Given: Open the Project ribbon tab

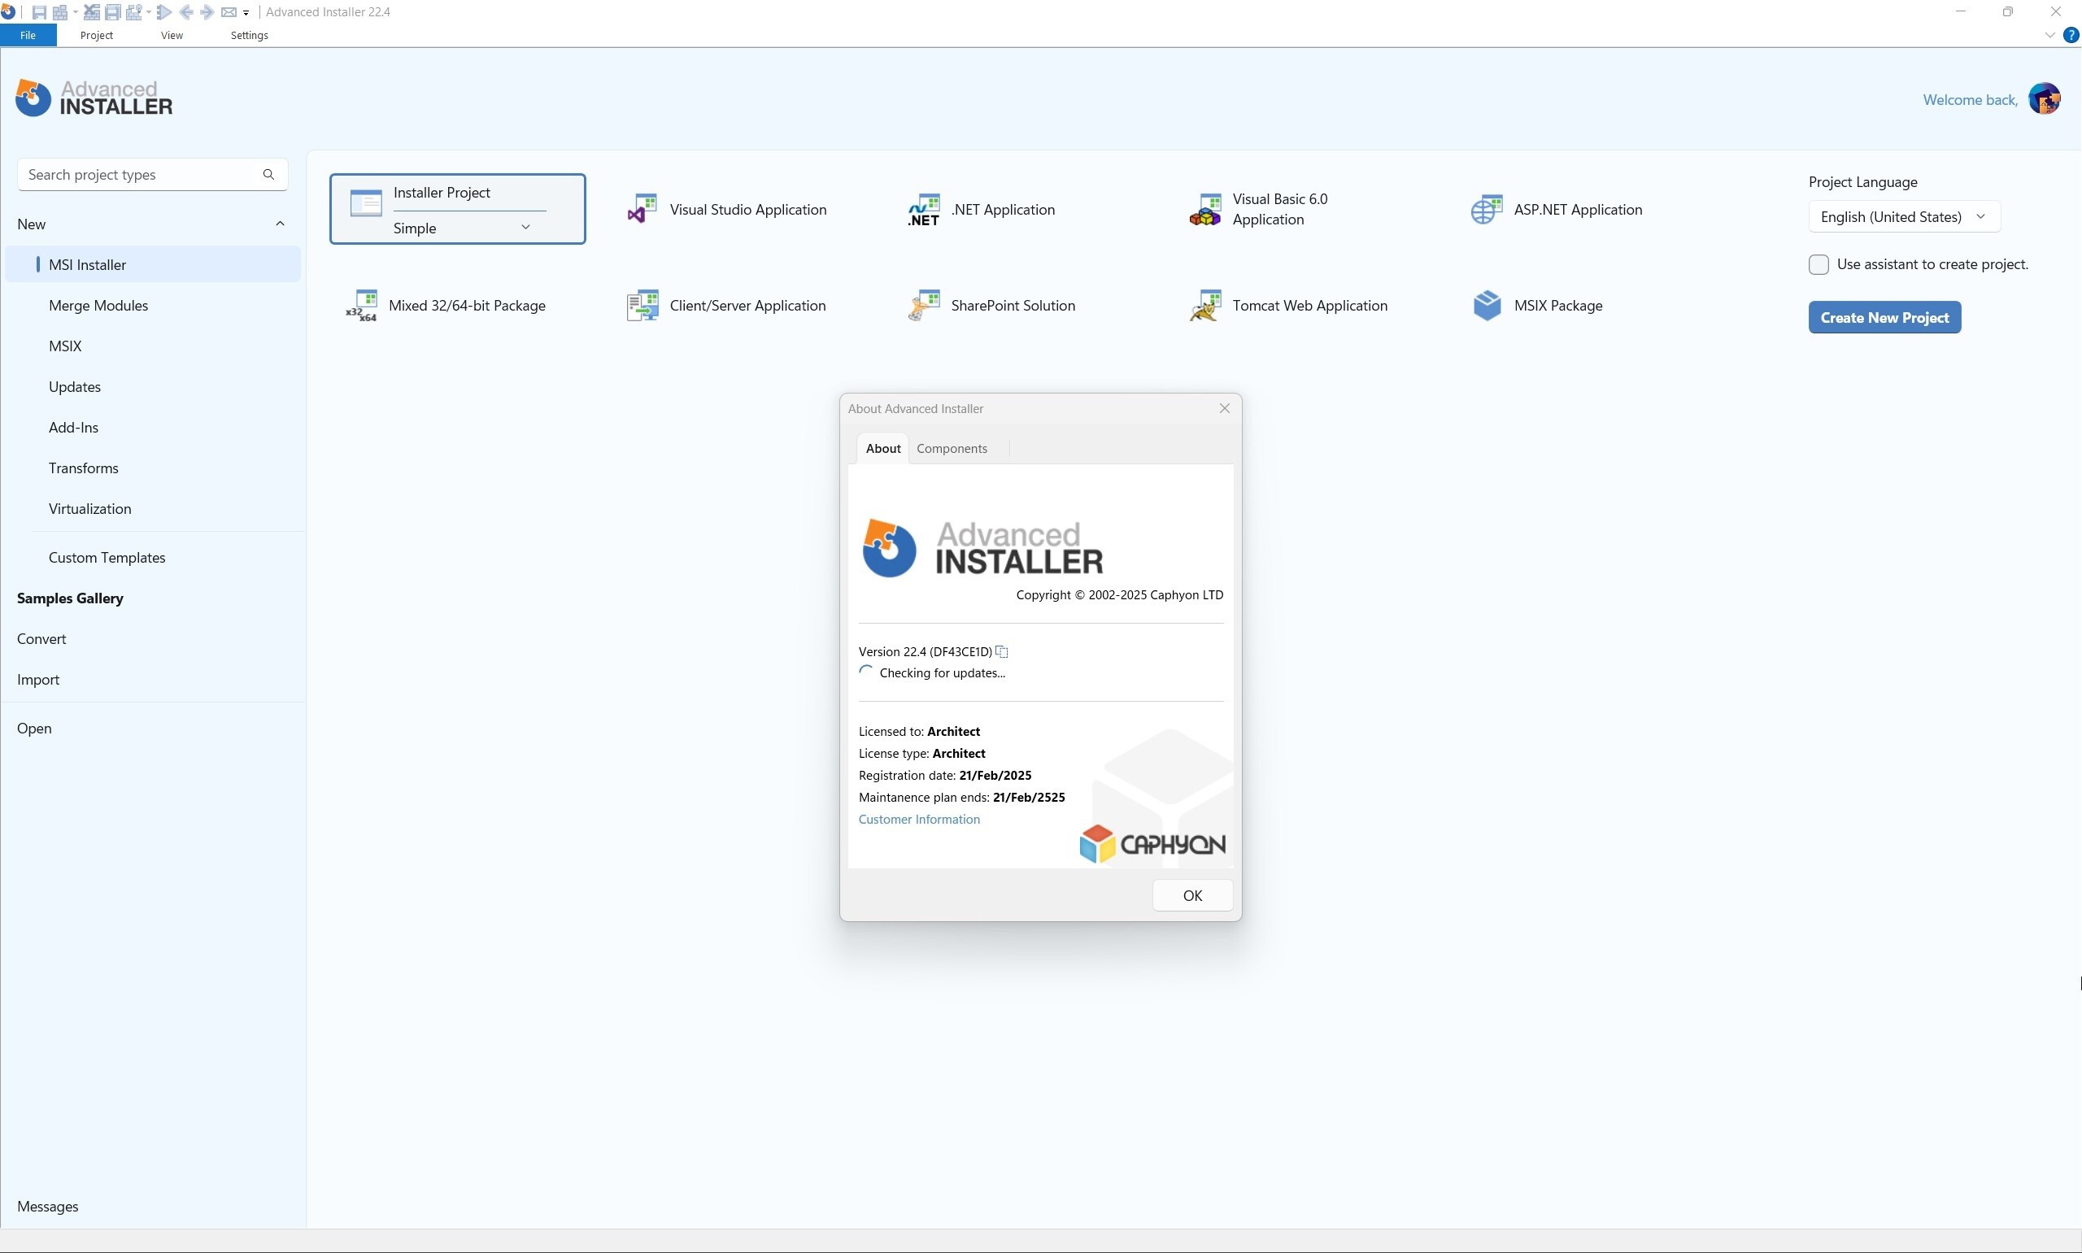Looking at the screenshot, I should [x=96, y=36].
